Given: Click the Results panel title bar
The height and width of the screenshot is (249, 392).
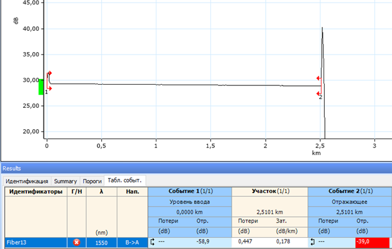Looking at the screenshot, I should [197, 169].
